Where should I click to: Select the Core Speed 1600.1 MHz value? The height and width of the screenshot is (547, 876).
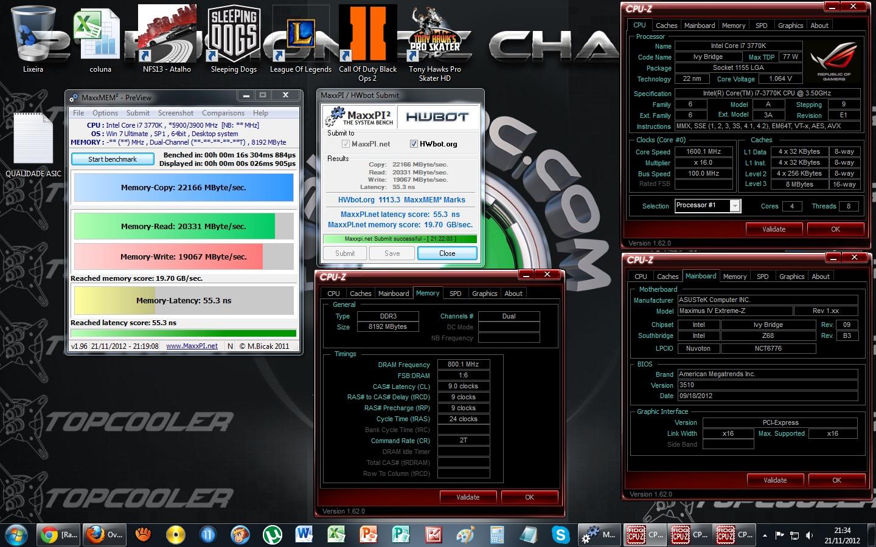click(x=703, y=152)
